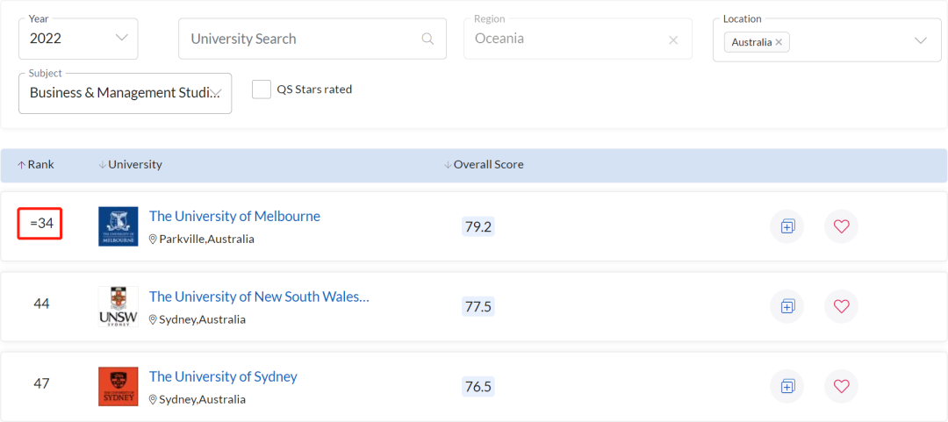The width and height of the screenshot is (948, 422).
Task: Sort by Overall Score column
Action: pyautogui.click(x=484, y=164)
